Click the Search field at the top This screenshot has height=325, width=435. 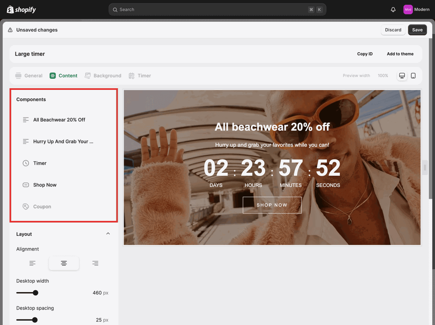coord(217,9)
